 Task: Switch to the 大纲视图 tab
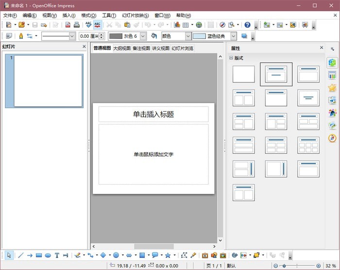click(x=121, y=48)
